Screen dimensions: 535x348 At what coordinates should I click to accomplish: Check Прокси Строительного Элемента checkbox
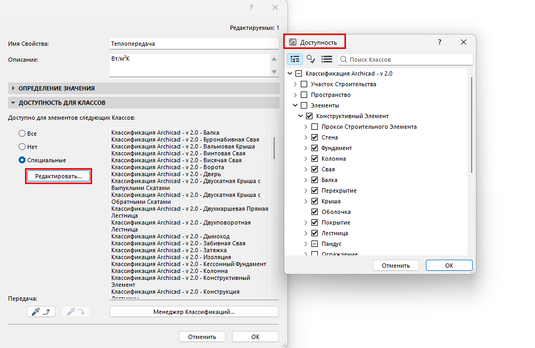tap(315, 127)
